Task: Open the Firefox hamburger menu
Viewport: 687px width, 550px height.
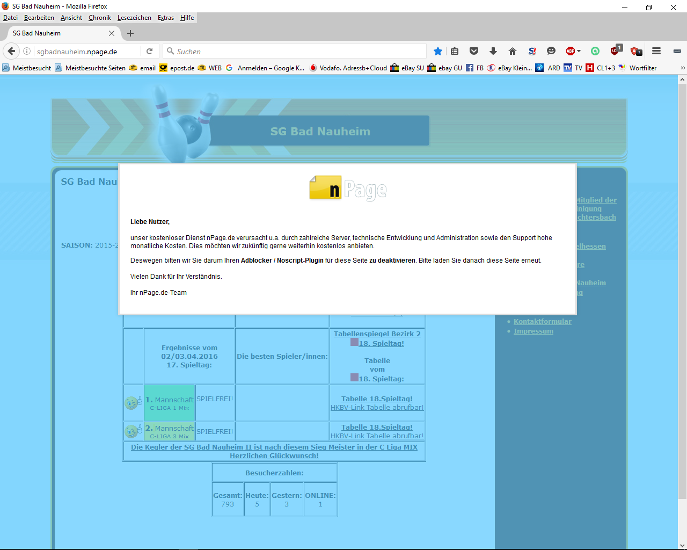Action: (656, 51)
